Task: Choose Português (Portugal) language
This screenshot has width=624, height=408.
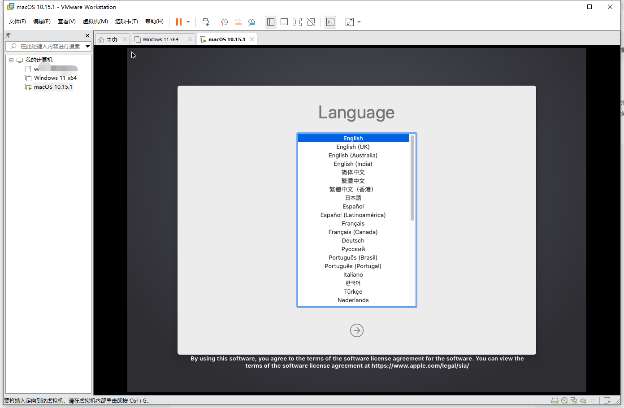Action: coord(353,266)
